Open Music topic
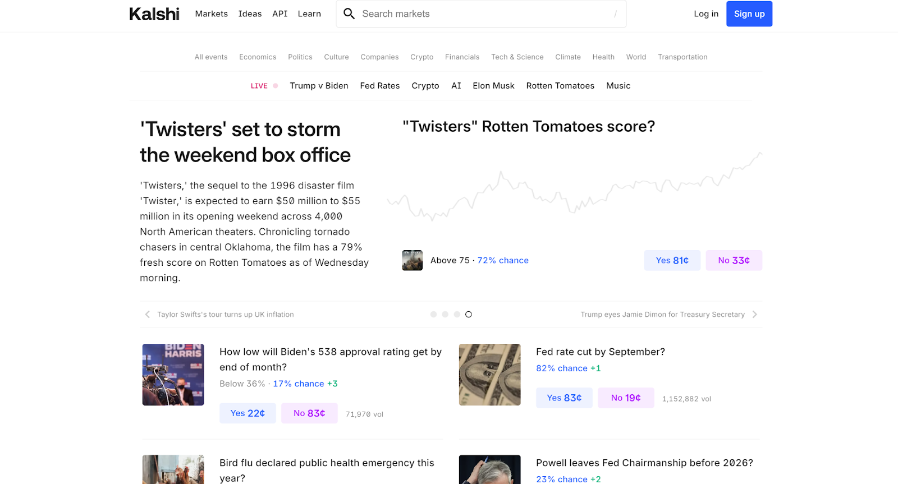 pos(618,86)
